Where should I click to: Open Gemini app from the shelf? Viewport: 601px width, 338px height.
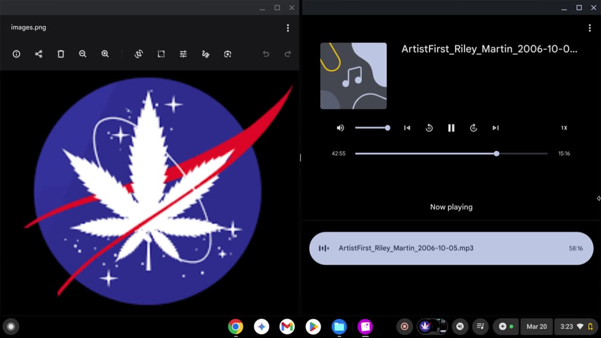262,326
